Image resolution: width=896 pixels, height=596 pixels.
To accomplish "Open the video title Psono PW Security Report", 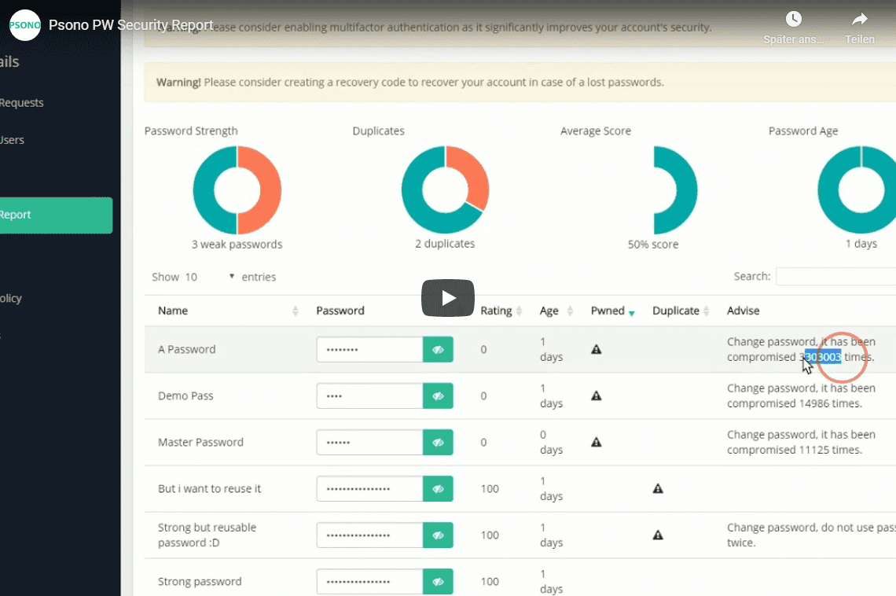I will point(130,25).
